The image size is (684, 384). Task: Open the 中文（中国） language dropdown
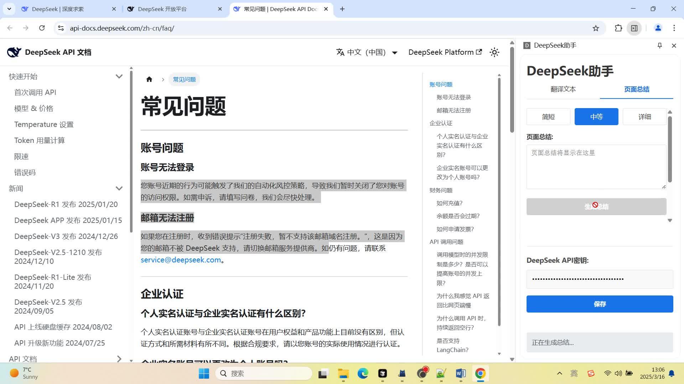[x=367, y=52]
